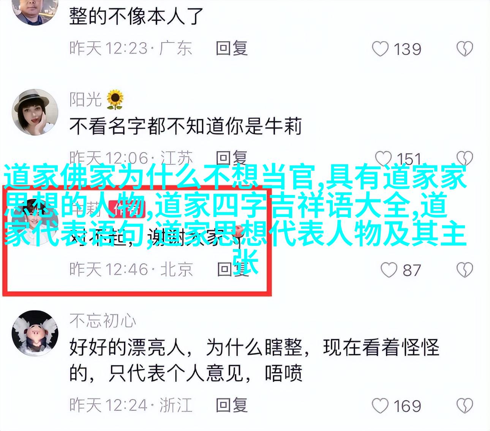Like the comment with 139 likes
Screen dimensions: 490x431
(380, 49)
